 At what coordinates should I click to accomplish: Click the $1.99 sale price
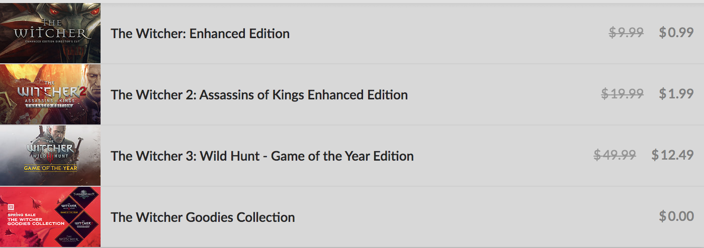tap(676, 94)
